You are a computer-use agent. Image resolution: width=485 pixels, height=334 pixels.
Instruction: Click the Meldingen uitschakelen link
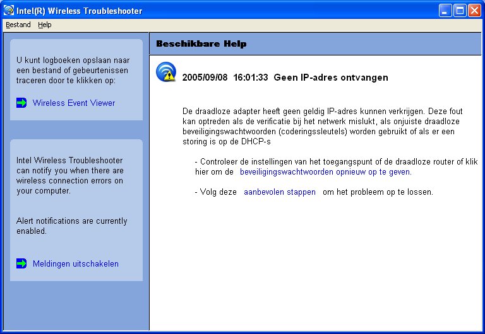coord(76,264)
